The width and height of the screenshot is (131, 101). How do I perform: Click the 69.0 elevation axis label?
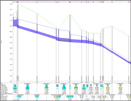[x=11, y=32]
